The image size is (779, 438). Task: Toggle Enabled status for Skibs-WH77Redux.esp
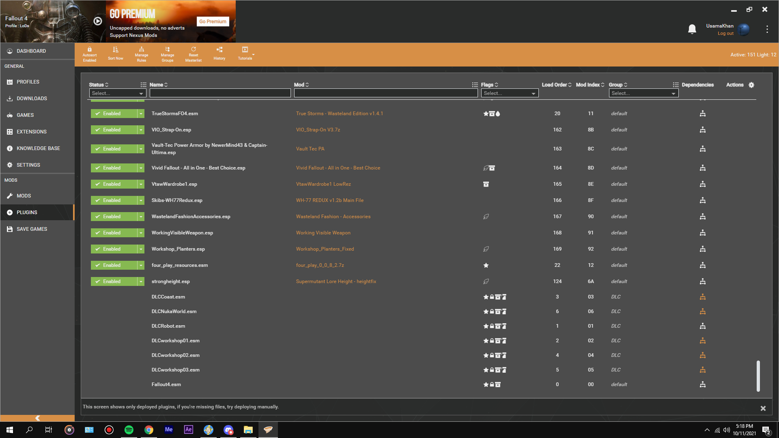pos(114,200)
